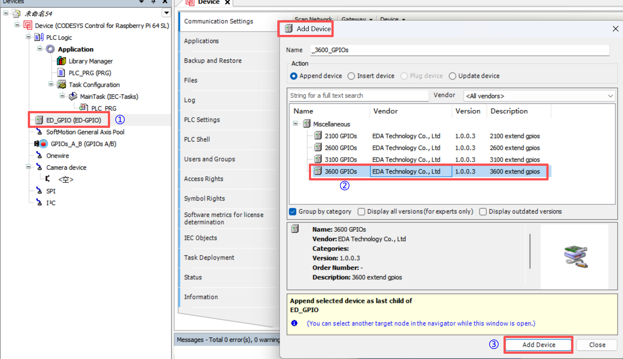
Task: Click the full text search field
Action: tap(358, 96)
